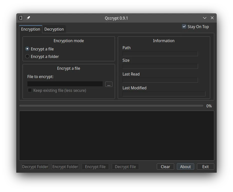
Task: Click the progress bar
Action: tap(111, 106)
